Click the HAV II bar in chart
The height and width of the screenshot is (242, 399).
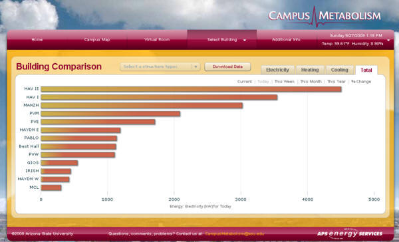pyautogui.click(x=191, y=89)
